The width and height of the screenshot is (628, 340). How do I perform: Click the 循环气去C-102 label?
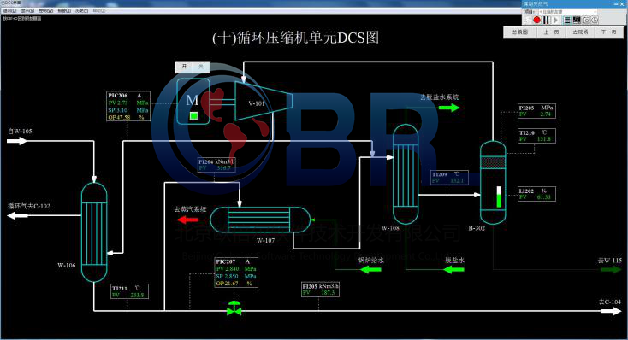29,207
